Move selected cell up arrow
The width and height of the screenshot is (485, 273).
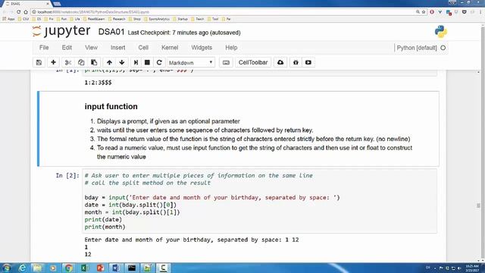click(109, 62)
